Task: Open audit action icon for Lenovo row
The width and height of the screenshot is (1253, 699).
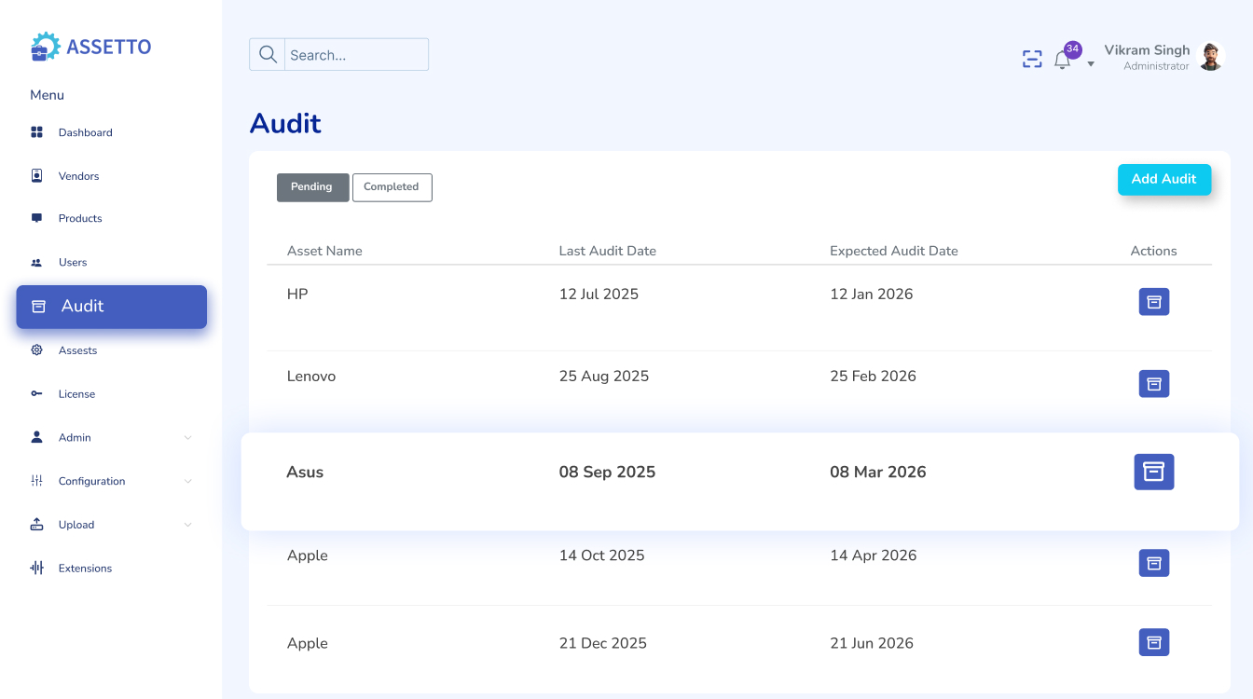Action: 1154,383
